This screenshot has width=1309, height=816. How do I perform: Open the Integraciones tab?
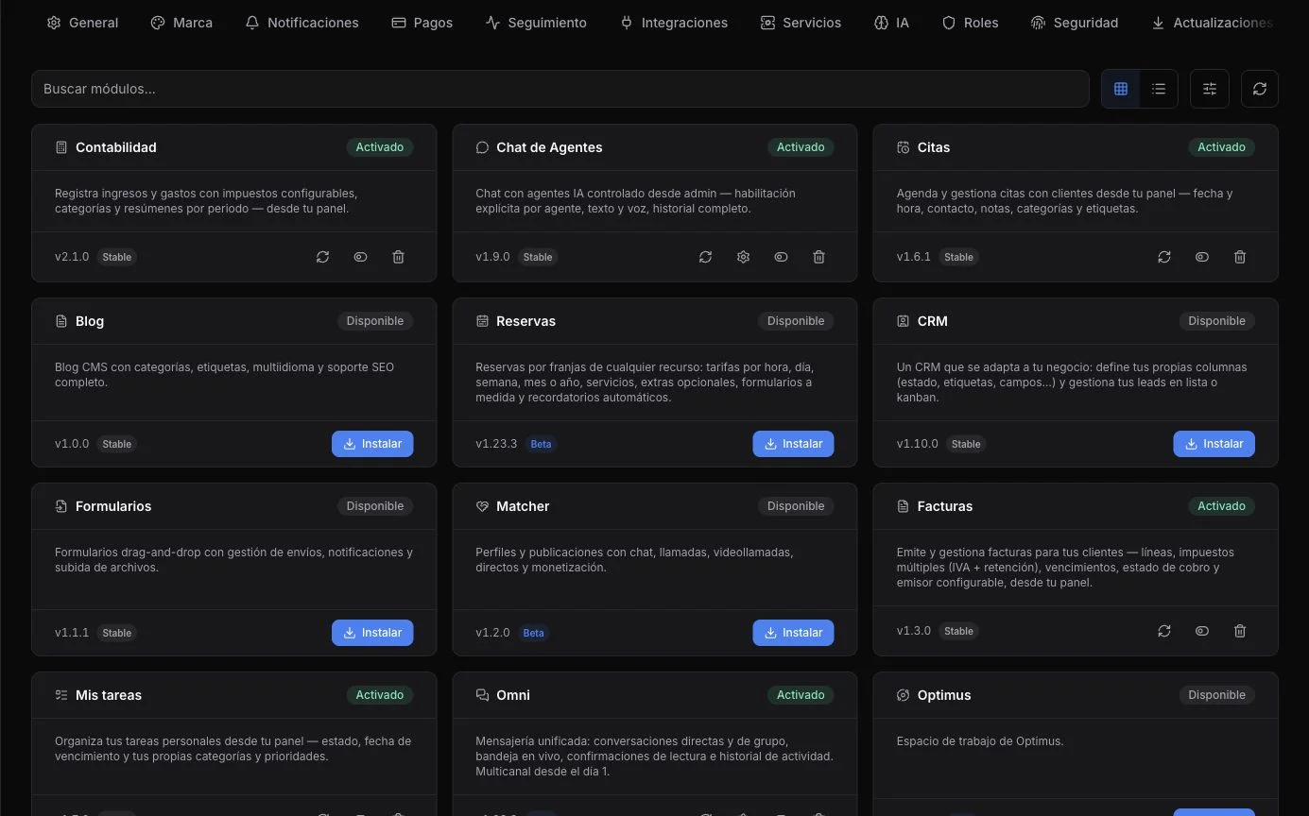[674, 23]
